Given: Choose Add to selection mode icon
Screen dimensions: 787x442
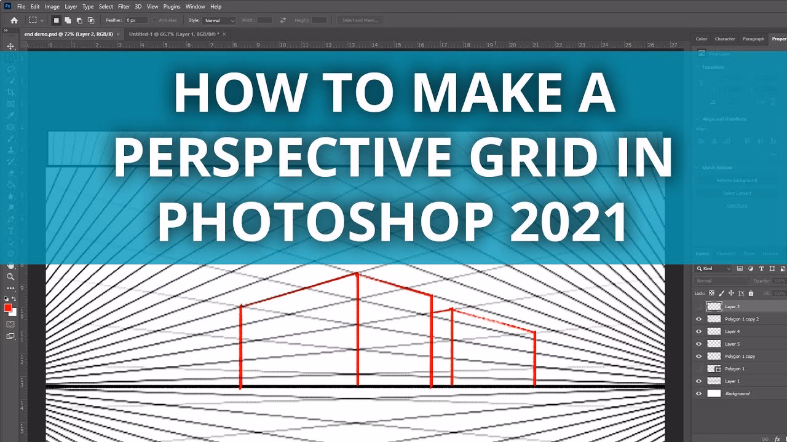Looking at the screenshot, I should pos(68,20).
